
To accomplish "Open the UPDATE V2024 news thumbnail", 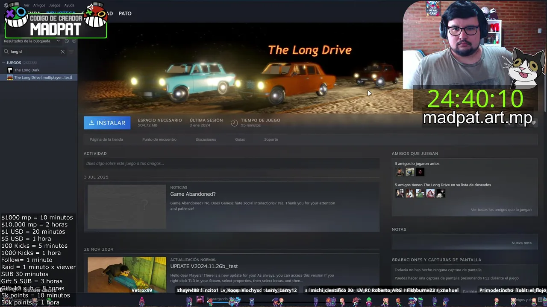I will pyautogui.click(x=127, y=275).
